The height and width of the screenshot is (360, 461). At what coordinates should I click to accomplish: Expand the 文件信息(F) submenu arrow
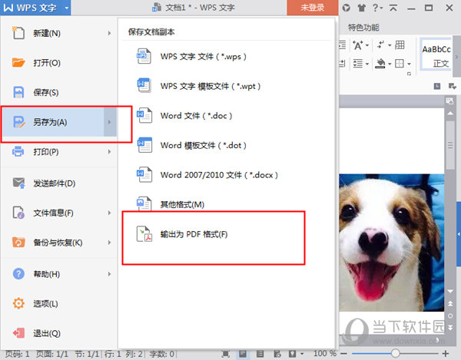109,213
